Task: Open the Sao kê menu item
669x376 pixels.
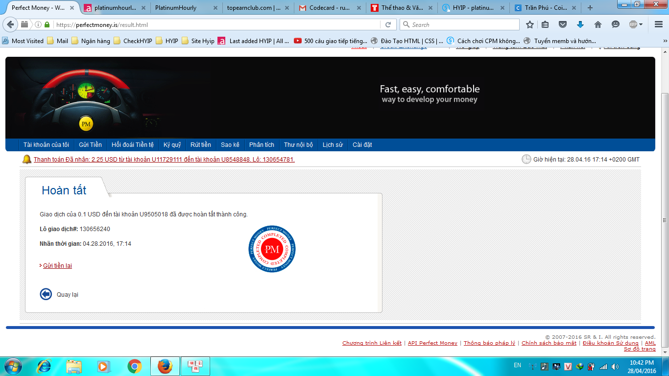Action: pos(230,145)
